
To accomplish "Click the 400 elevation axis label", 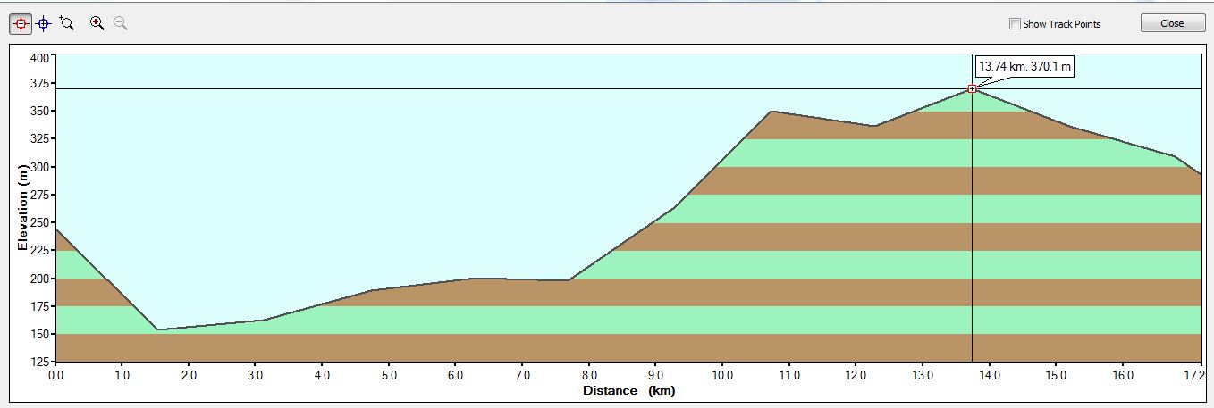I will point(41,57).
